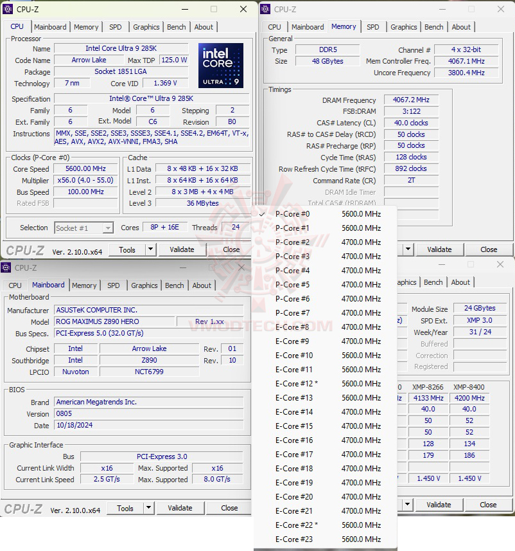This screenshot has height=551, width=515.
Task: Select E-Core #22 * in the core list
Action: (x=326, y=525)
